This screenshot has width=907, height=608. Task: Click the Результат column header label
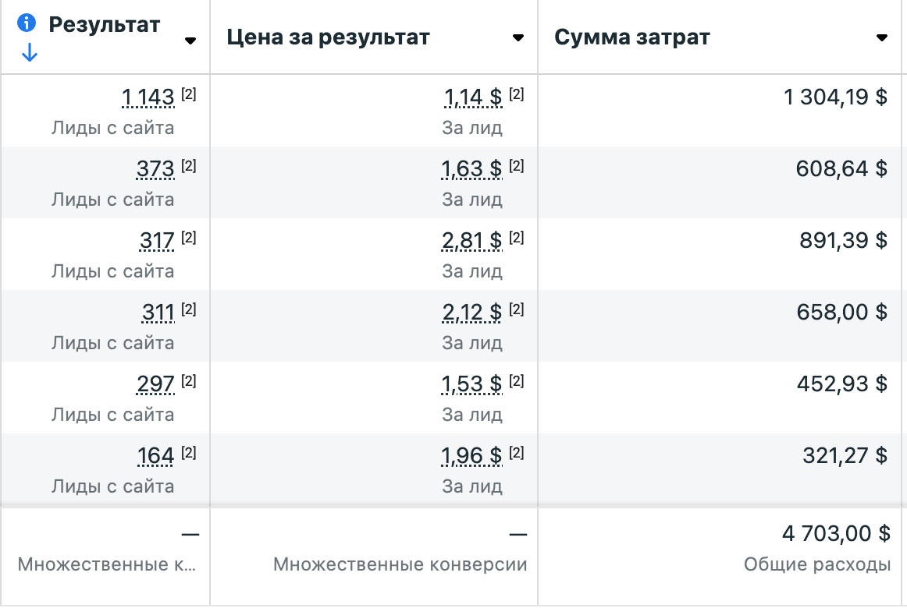point(105,24)
